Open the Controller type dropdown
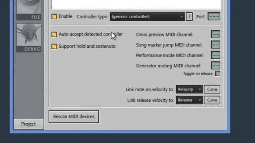This screenshot has width=255, height=143. (147, 17)
